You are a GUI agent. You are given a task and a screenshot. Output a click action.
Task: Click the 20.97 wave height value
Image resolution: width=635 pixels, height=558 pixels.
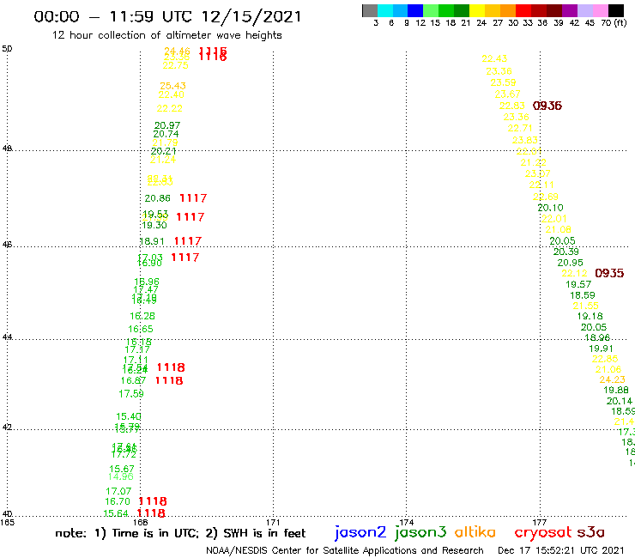[x=167, y=125]
